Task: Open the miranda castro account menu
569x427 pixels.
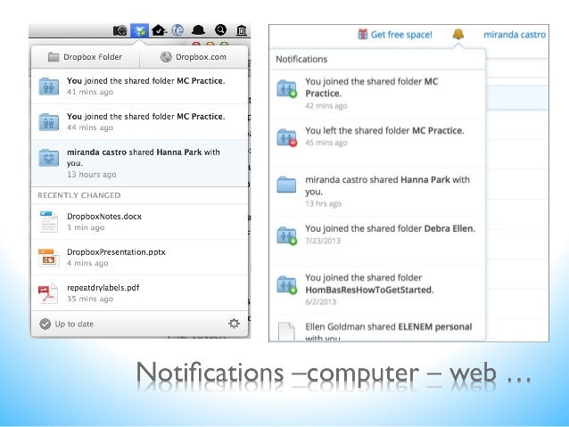Action: coord(515,35)
